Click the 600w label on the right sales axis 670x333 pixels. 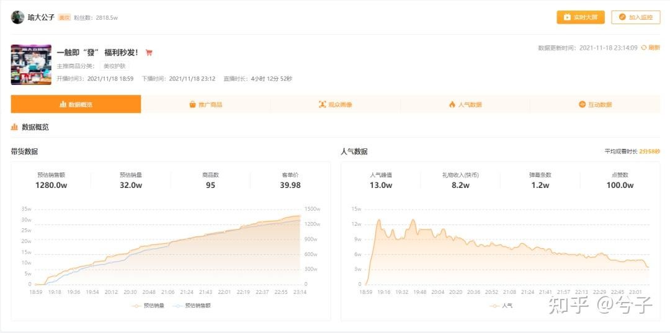[311, 254]
